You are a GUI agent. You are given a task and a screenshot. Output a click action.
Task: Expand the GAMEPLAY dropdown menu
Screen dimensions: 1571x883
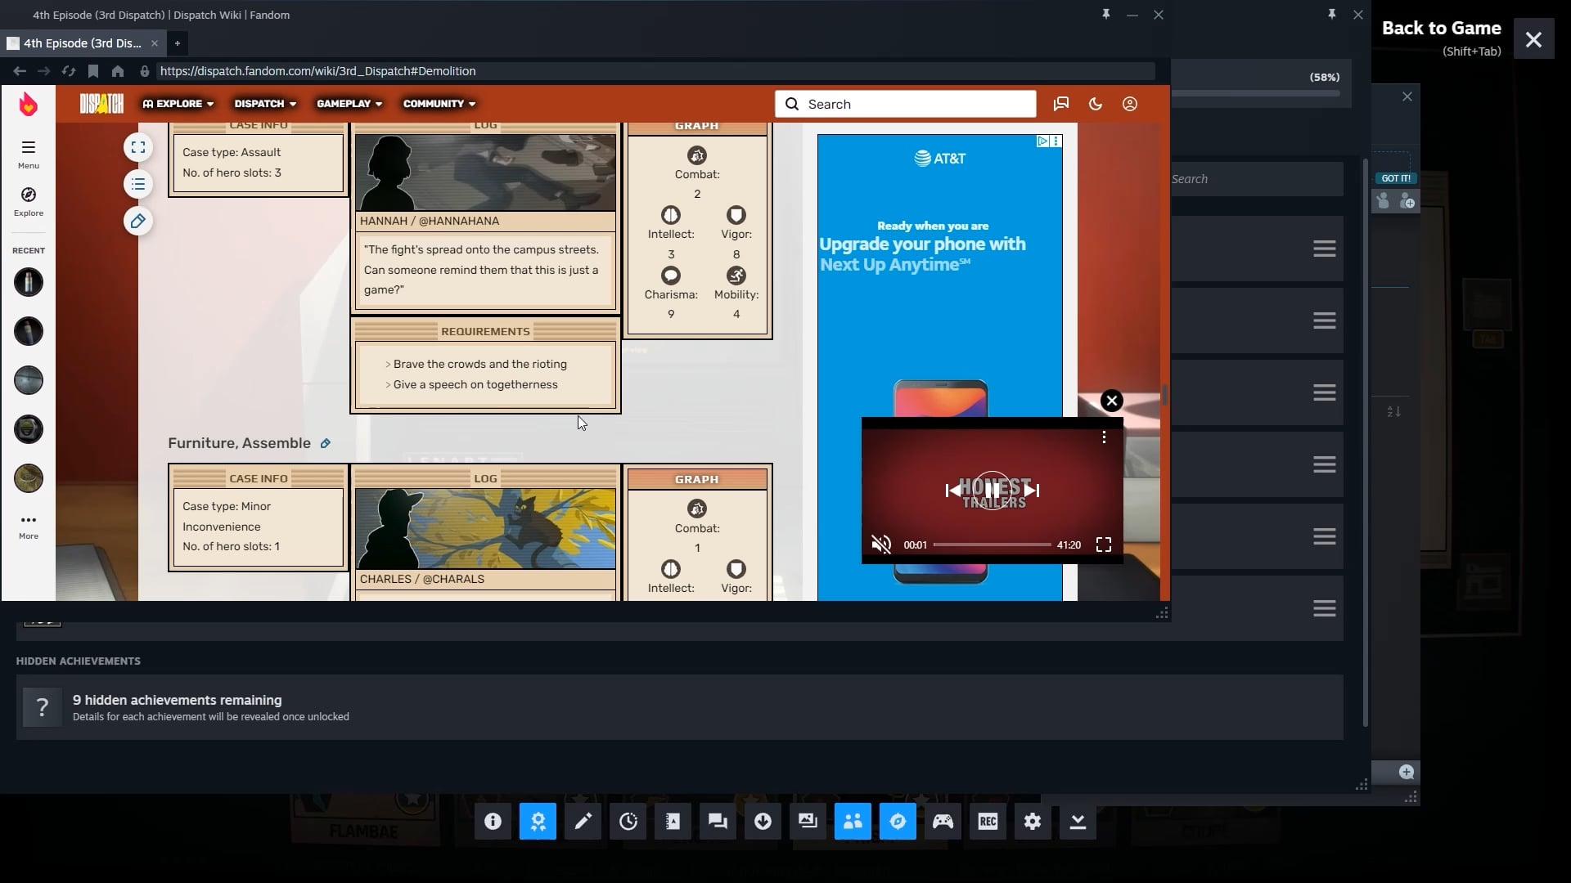pyautogui.click(x=349, y=104)
